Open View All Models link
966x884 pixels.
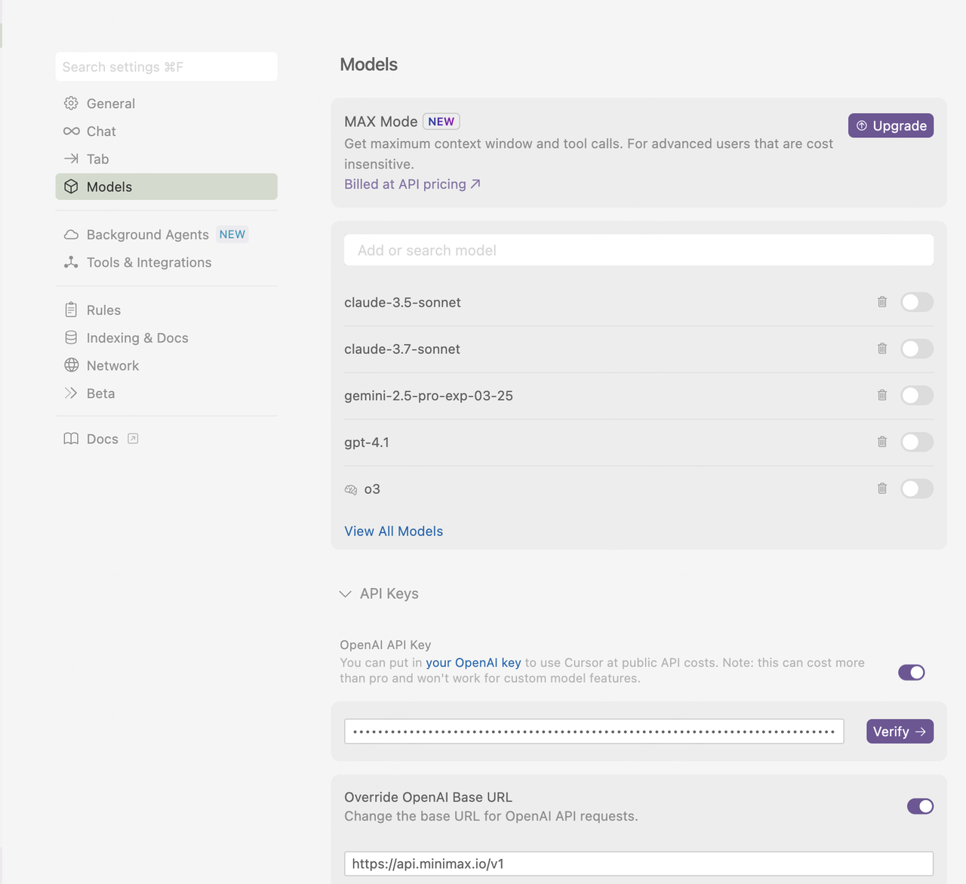click(x=393, y=531)
